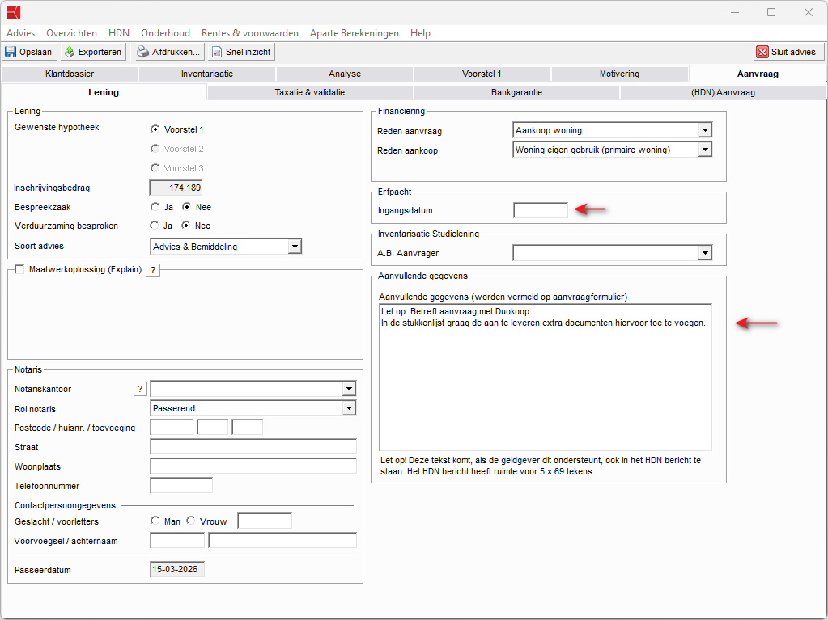This screenshot has height=620, width=828.
Task: Click the Telefoonnummer input field
Action: pyautogui.click(x=181, y=486)
